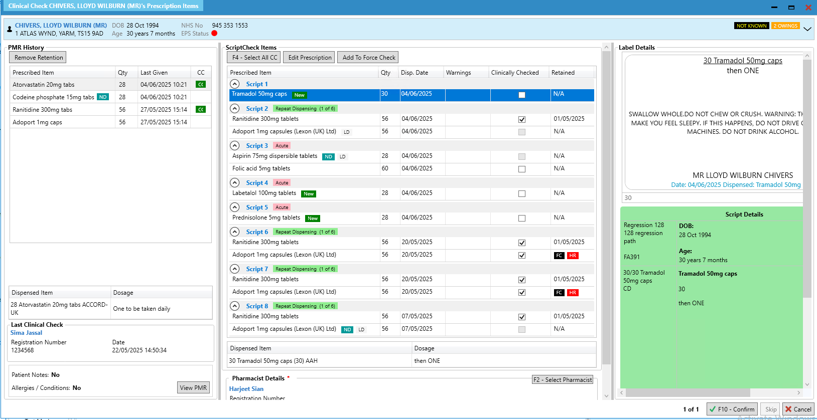The height and width of the screenshot is (420, 817).
Task: Untick Clinically Checked for Script 6 Ranitidine tablets
Action: [x=522, y=243]
